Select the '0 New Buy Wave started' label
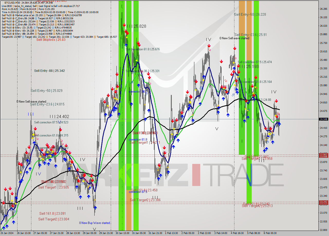Image resolution: width=329 pixels, height=236 pixels. pos(94,223)
